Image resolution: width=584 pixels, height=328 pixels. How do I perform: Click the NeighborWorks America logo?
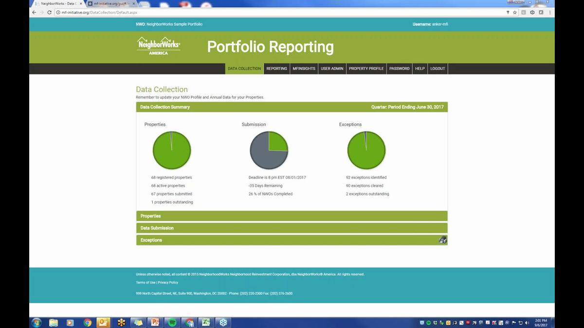[158, 46]
